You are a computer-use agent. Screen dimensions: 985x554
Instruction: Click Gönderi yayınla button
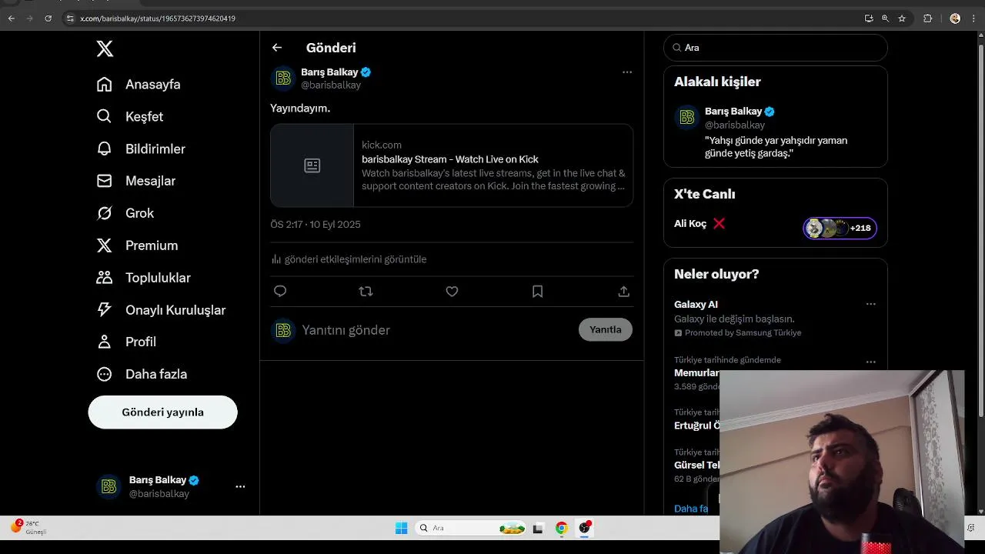pos(162,412)
